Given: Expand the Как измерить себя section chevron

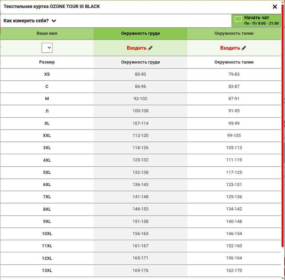Looking at the screenshot, I should (x=54, y=21).
